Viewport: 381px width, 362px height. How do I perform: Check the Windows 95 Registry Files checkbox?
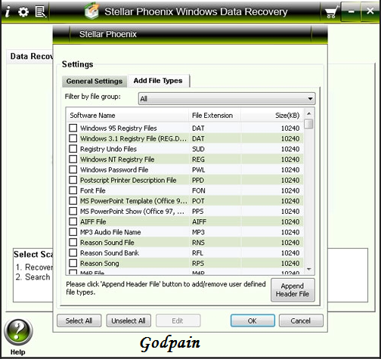(73, 128)
